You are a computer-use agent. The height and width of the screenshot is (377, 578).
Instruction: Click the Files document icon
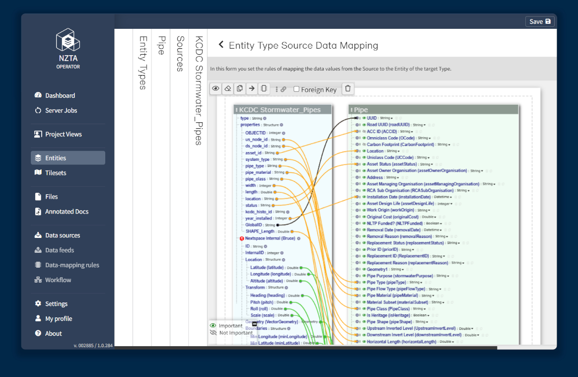[38, 196]
